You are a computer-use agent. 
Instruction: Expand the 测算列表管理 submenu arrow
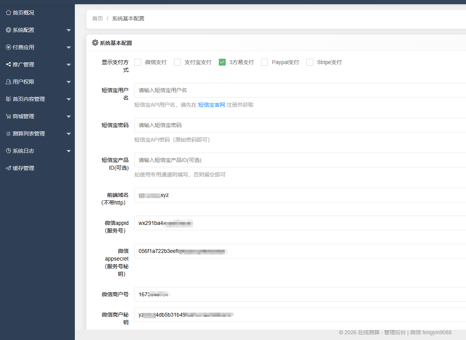(x=69, y=134)
